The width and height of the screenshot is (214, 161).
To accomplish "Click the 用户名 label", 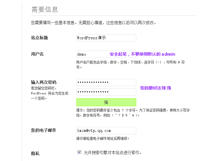I will [37, 54].
